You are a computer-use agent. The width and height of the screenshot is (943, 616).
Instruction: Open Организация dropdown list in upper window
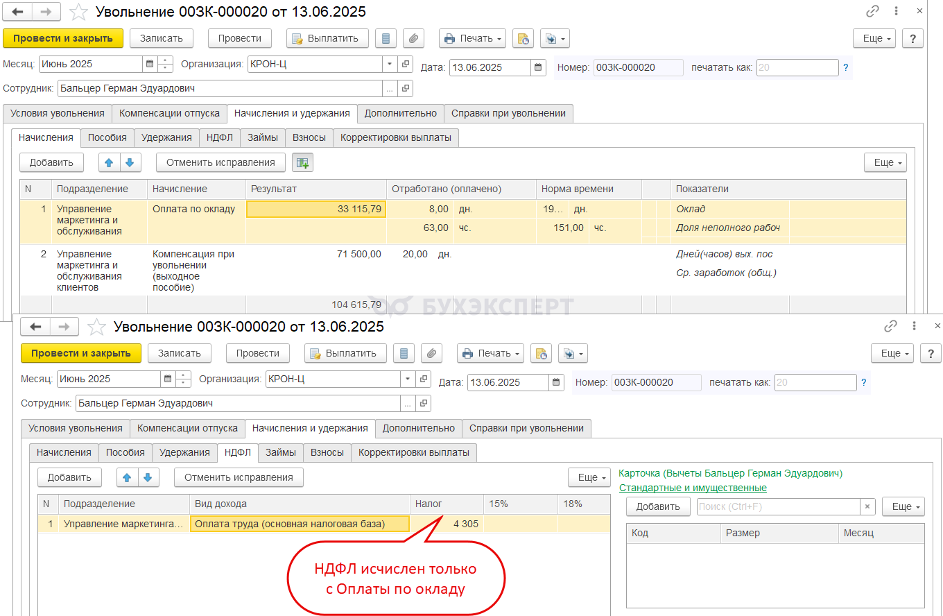(389, 64)
